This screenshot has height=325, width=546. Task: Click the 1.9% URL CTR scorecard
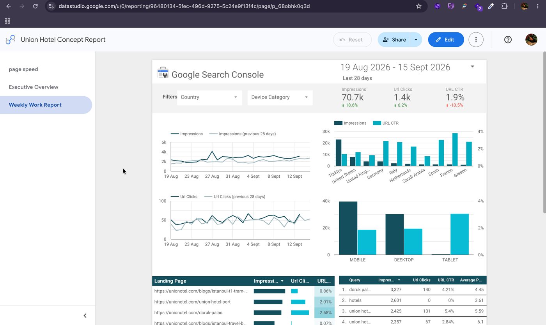(x=455, y=97)
